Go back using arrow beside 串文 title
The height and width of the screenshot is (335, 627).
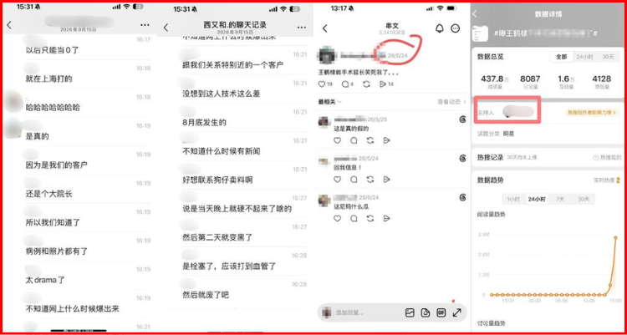tap(324, 28)
